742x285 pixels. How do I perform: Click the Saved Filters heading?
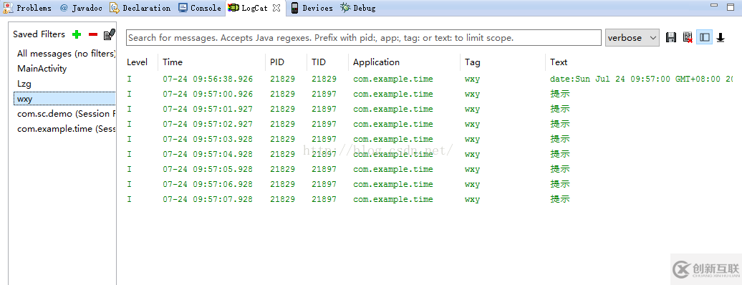[x=39, y=34]
